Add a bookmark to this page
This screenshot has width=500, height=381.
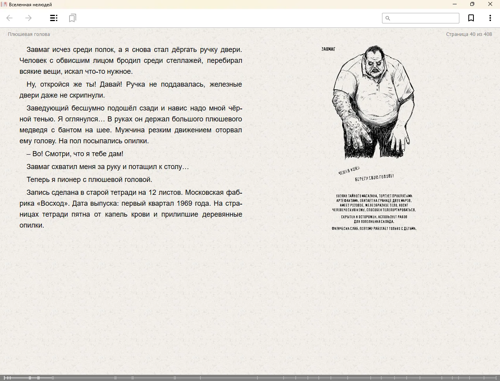471,18
